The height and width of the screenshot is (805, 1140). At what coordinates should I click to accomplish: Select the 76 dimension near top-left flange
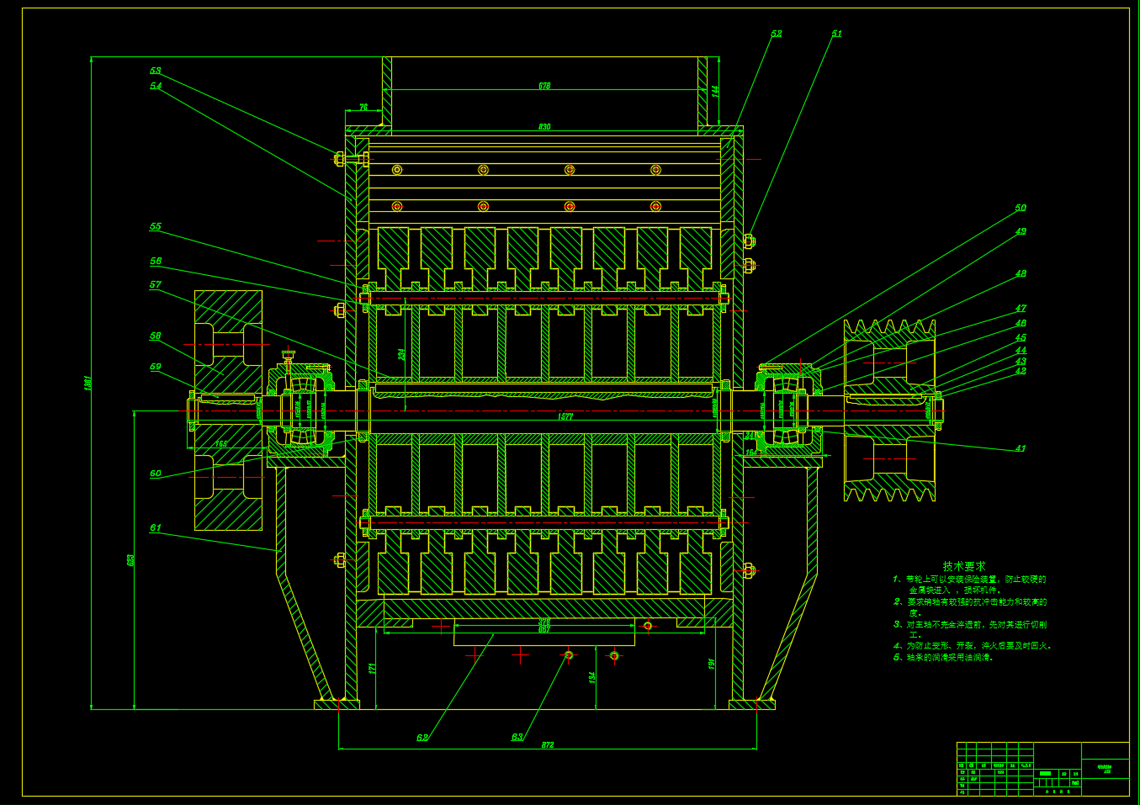click(363, 108)
